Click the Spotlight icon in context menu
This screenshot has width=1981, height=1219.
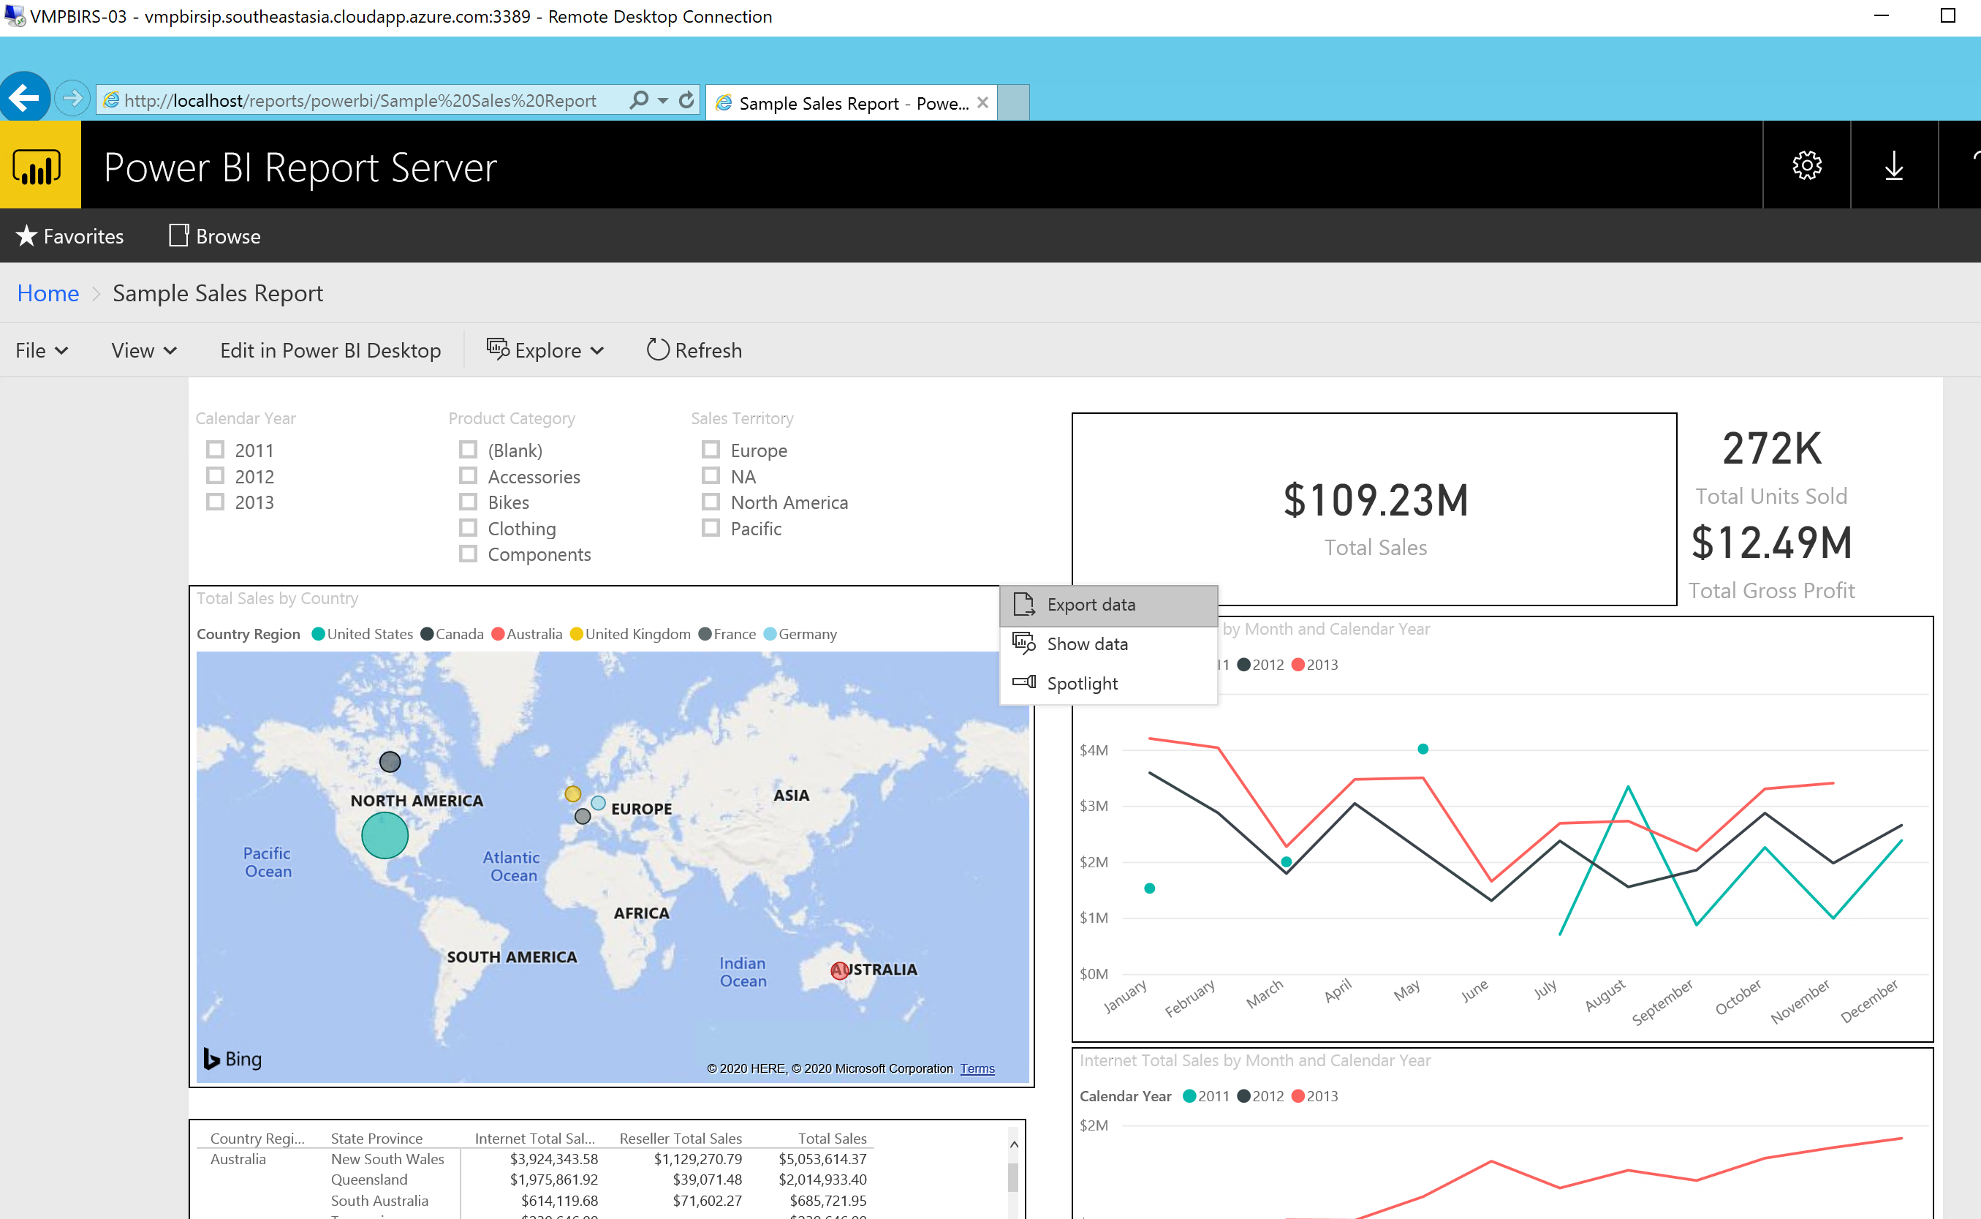tap(1023, 682)
